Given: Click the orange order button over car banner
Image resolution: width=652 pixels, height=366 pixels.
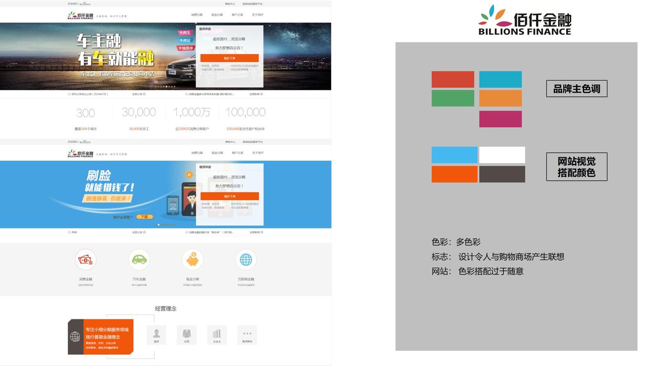Looking at the screenshot, I should pos(230,58).
